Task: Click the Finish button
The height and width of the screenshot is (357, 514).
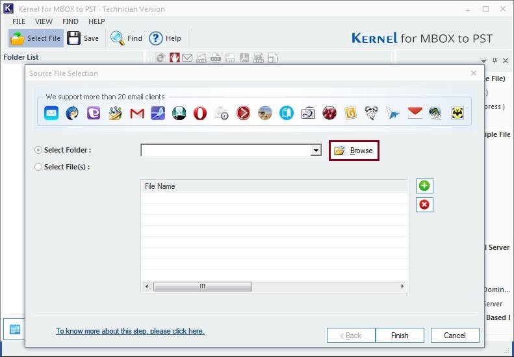Action: (x=400, y=336)
